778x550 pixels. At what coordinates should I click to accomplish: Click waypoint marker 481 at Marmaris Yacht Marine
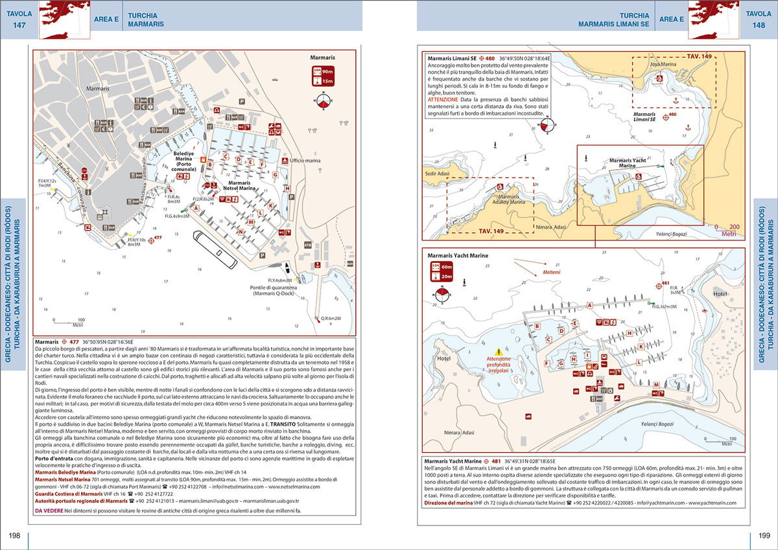659,286
